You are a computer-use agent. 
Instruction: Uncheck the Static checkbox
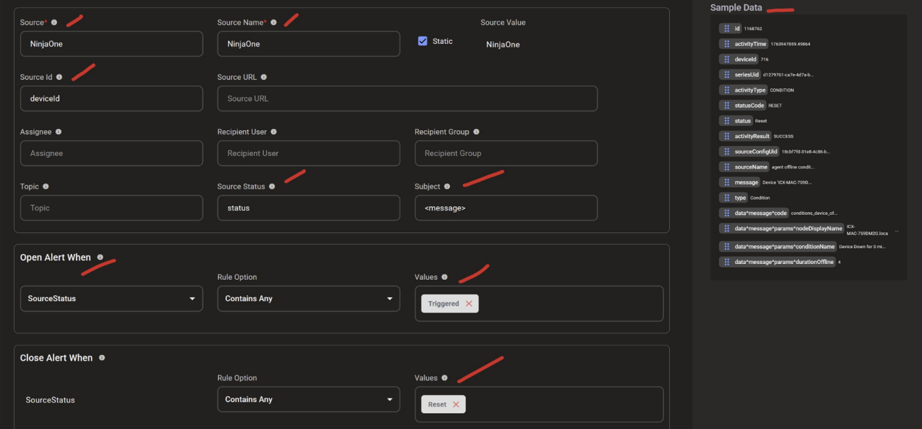click(422, 41)
